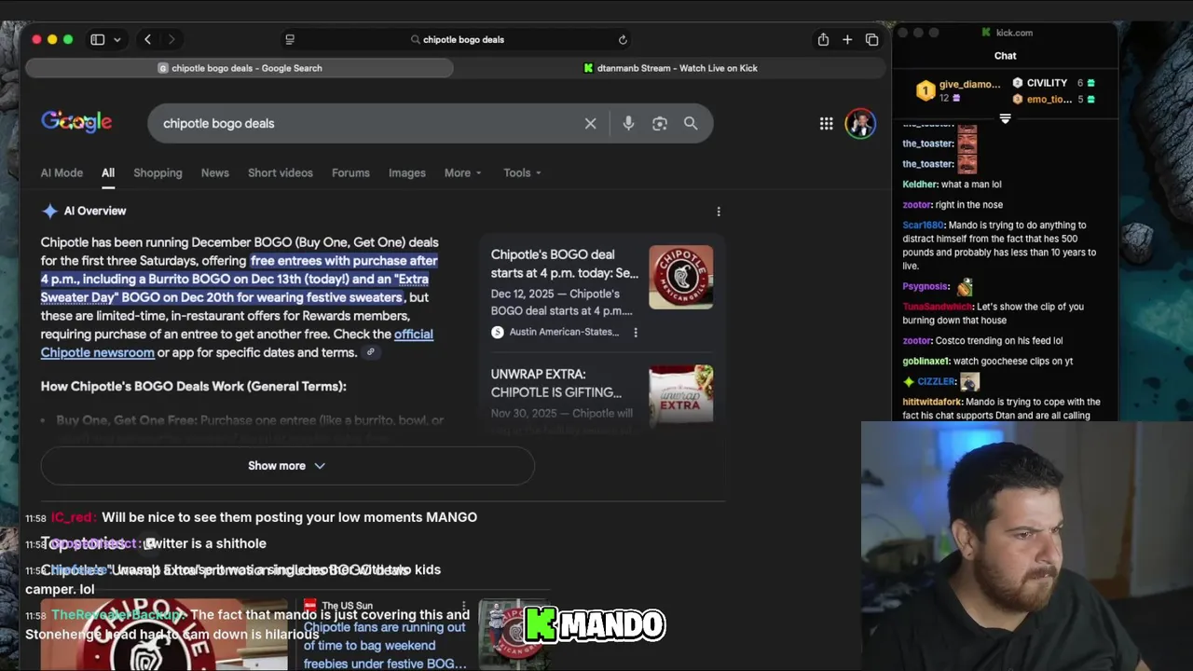The height and width of the screenshot is (671, 1193).
Task: Open the Shopping results tab
Action: click(x=158, y=172)
